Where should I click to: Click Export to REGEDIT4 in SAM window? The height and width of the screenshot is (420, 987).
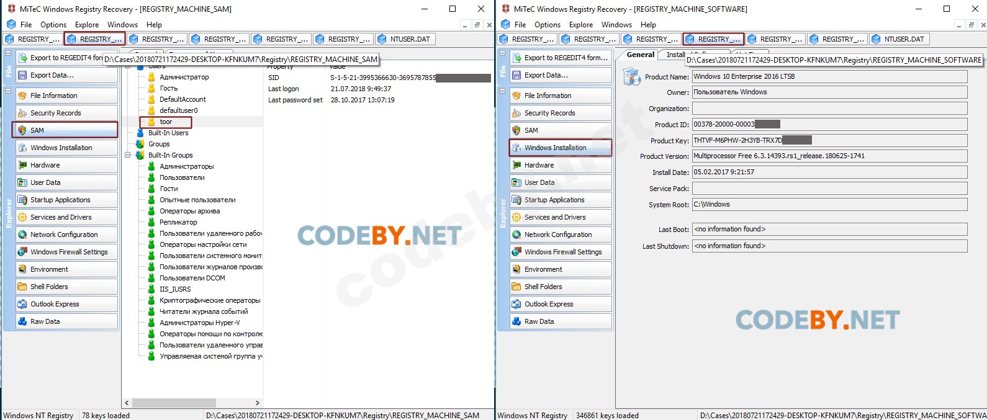coord(58,58)
